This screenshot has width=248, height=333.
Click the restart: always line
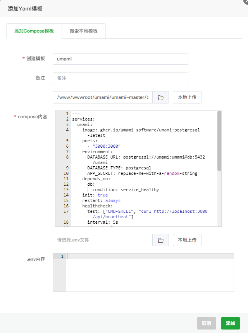[x=101, y=200]
